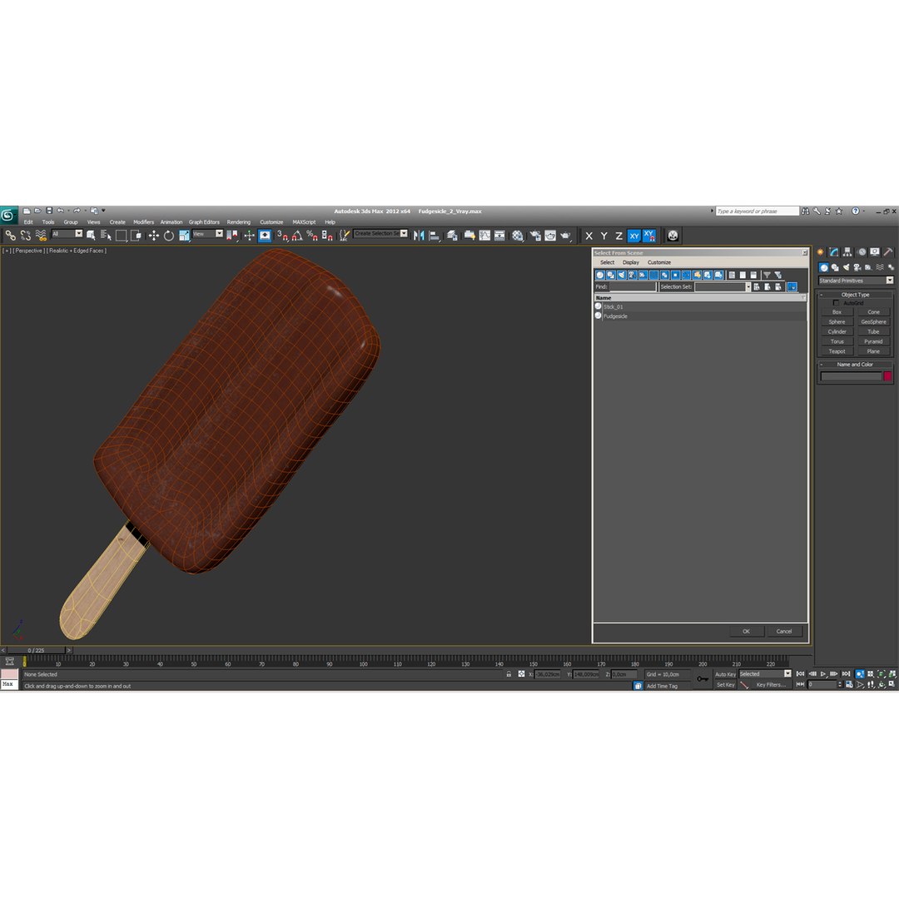Open the Material Editor sphere icon
The image size is (899, 899).
(x=518, y=235)
